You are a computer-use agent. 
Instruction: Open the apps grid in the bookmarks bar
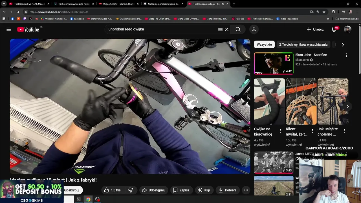(4, 19)
